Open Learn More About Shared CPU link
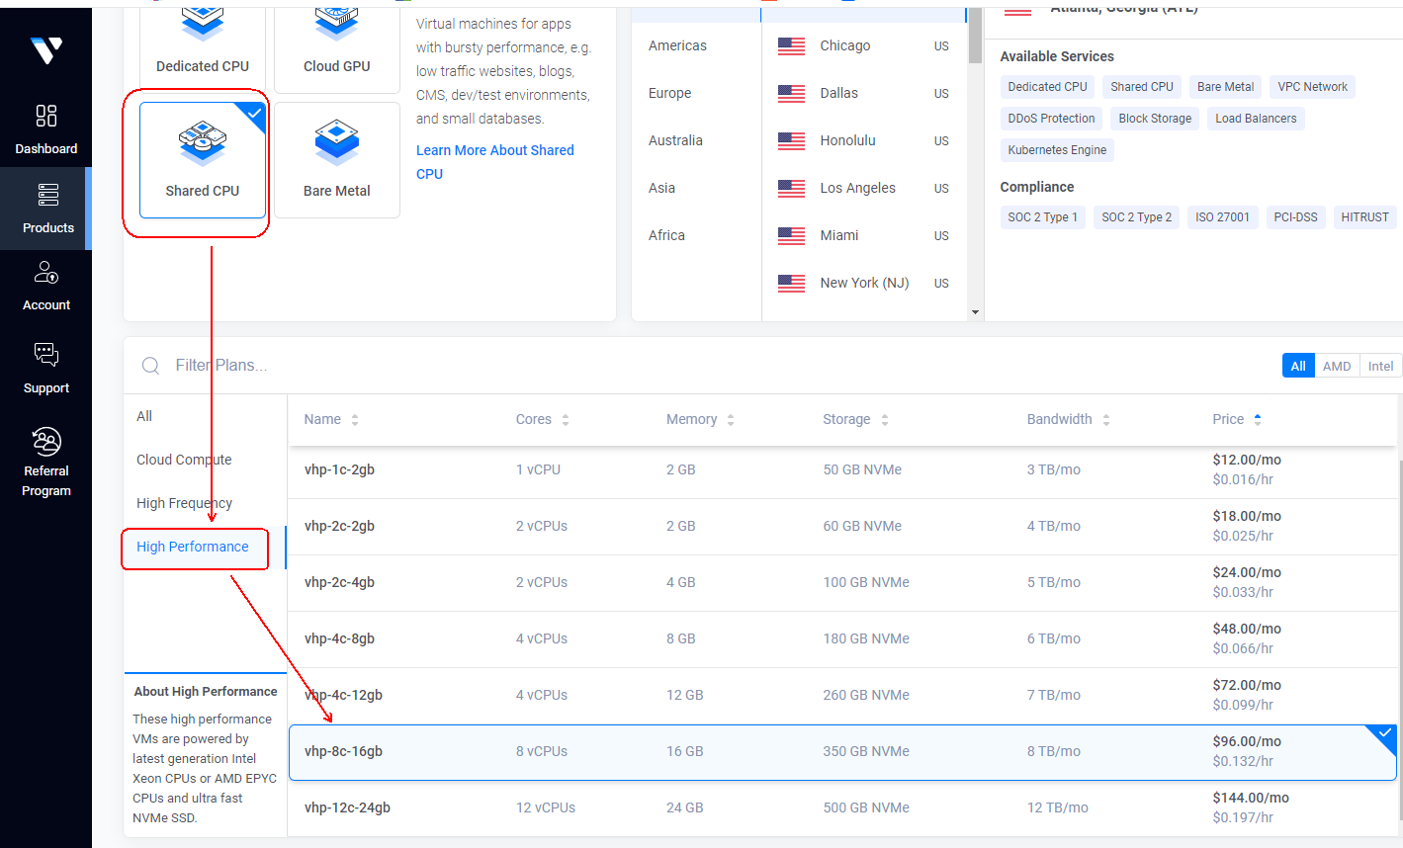The height and width of the screenshot is (848, 1403). 494,162
